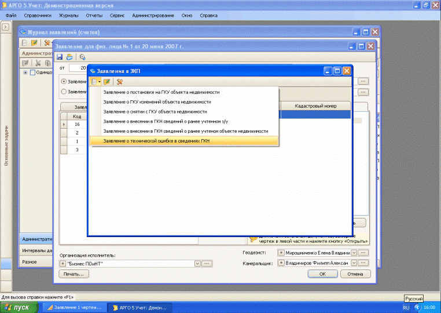Click the Кадастровый номер column header
The image size is (441, 313).
tap(315, 106)
